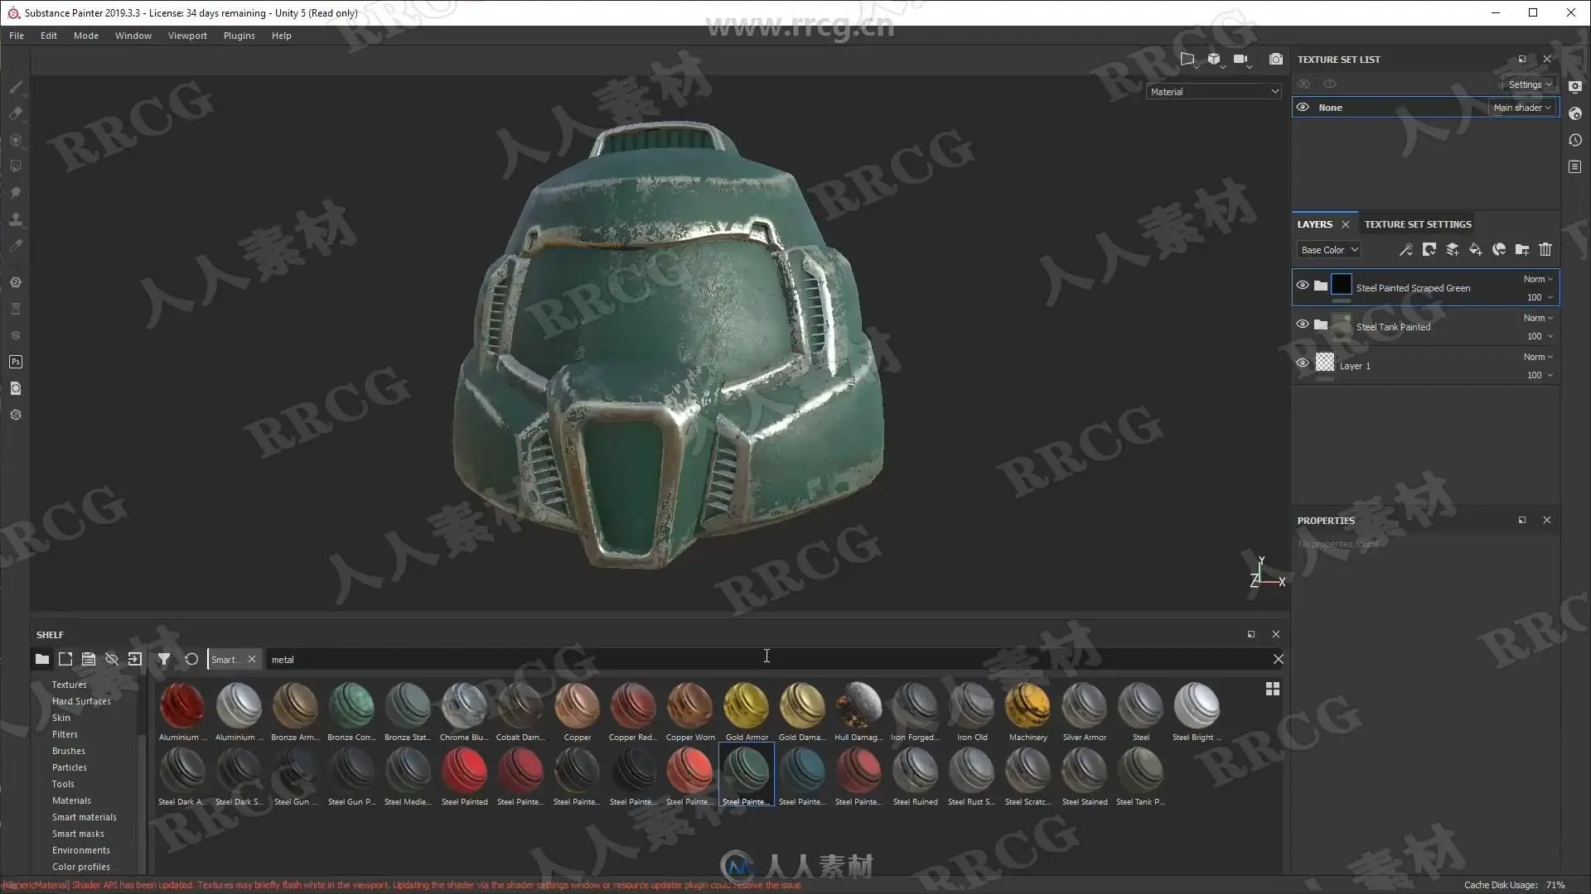The height and width of the screenshot is (894, 1591).
Task: Hide the Steel Painted Scraped Green layer
Action: pos(1303,286)
